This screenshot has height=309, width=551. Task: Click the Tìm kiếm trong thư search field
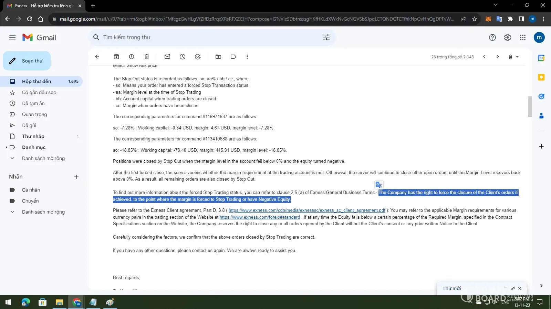(x=207, y=37)
